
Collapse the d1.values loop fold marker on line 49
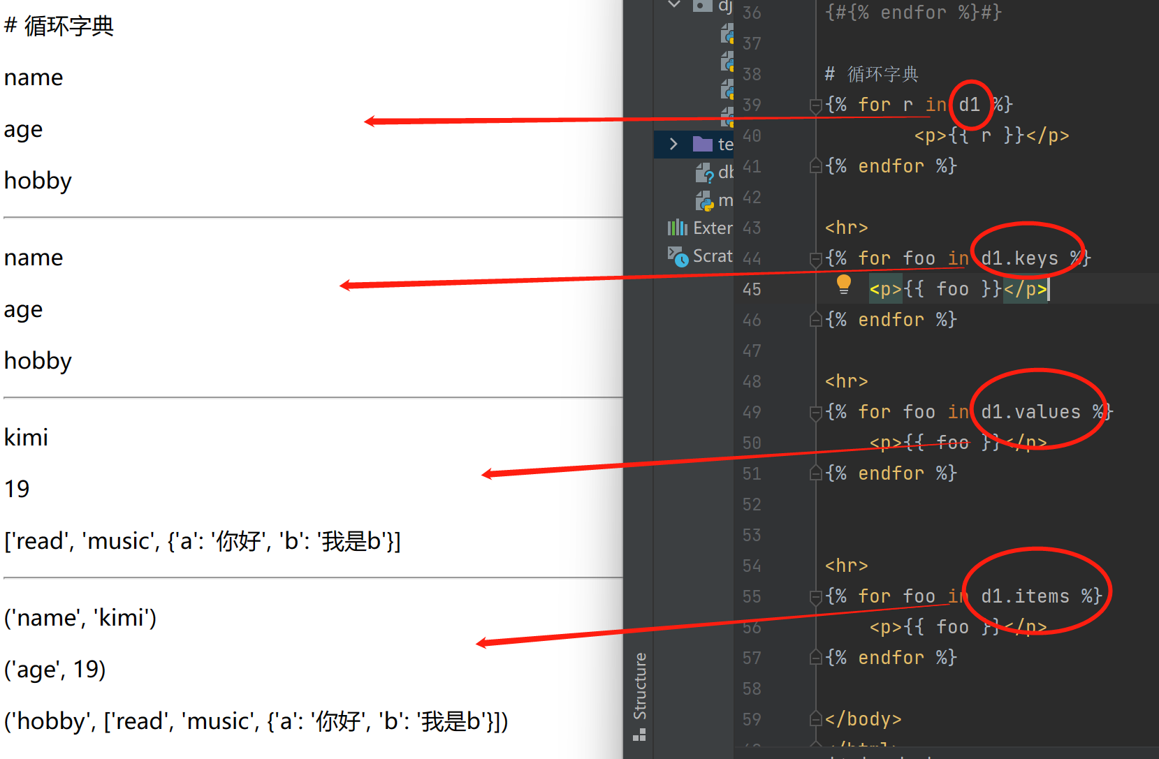815,413
